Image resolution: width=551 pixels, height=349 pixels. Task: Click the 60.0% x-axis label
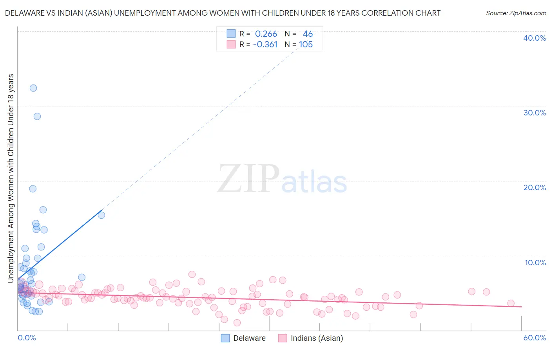[x=535, y=338]
